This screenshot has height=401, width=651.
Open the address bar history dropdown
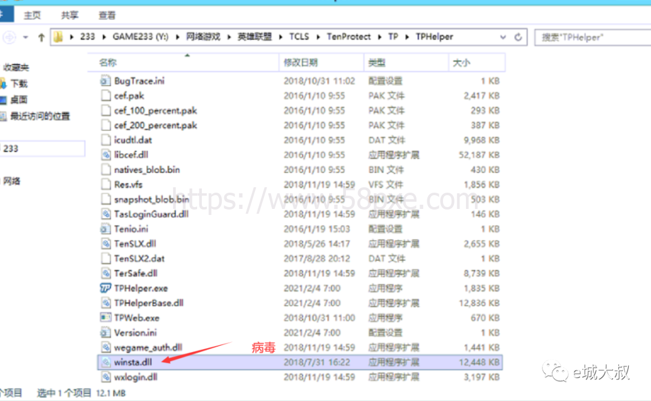click(x=503, y=37)
